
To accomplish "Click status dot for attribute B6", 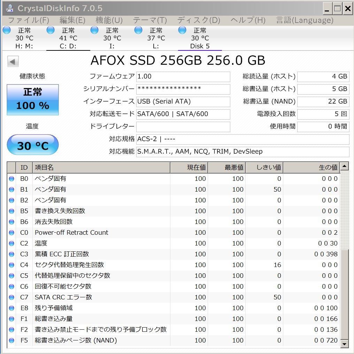I will 11,222.
